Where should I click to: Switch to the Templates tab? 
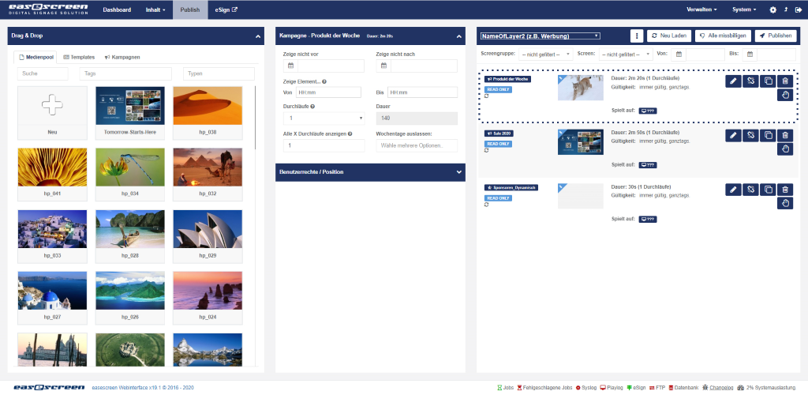(78, 58)
